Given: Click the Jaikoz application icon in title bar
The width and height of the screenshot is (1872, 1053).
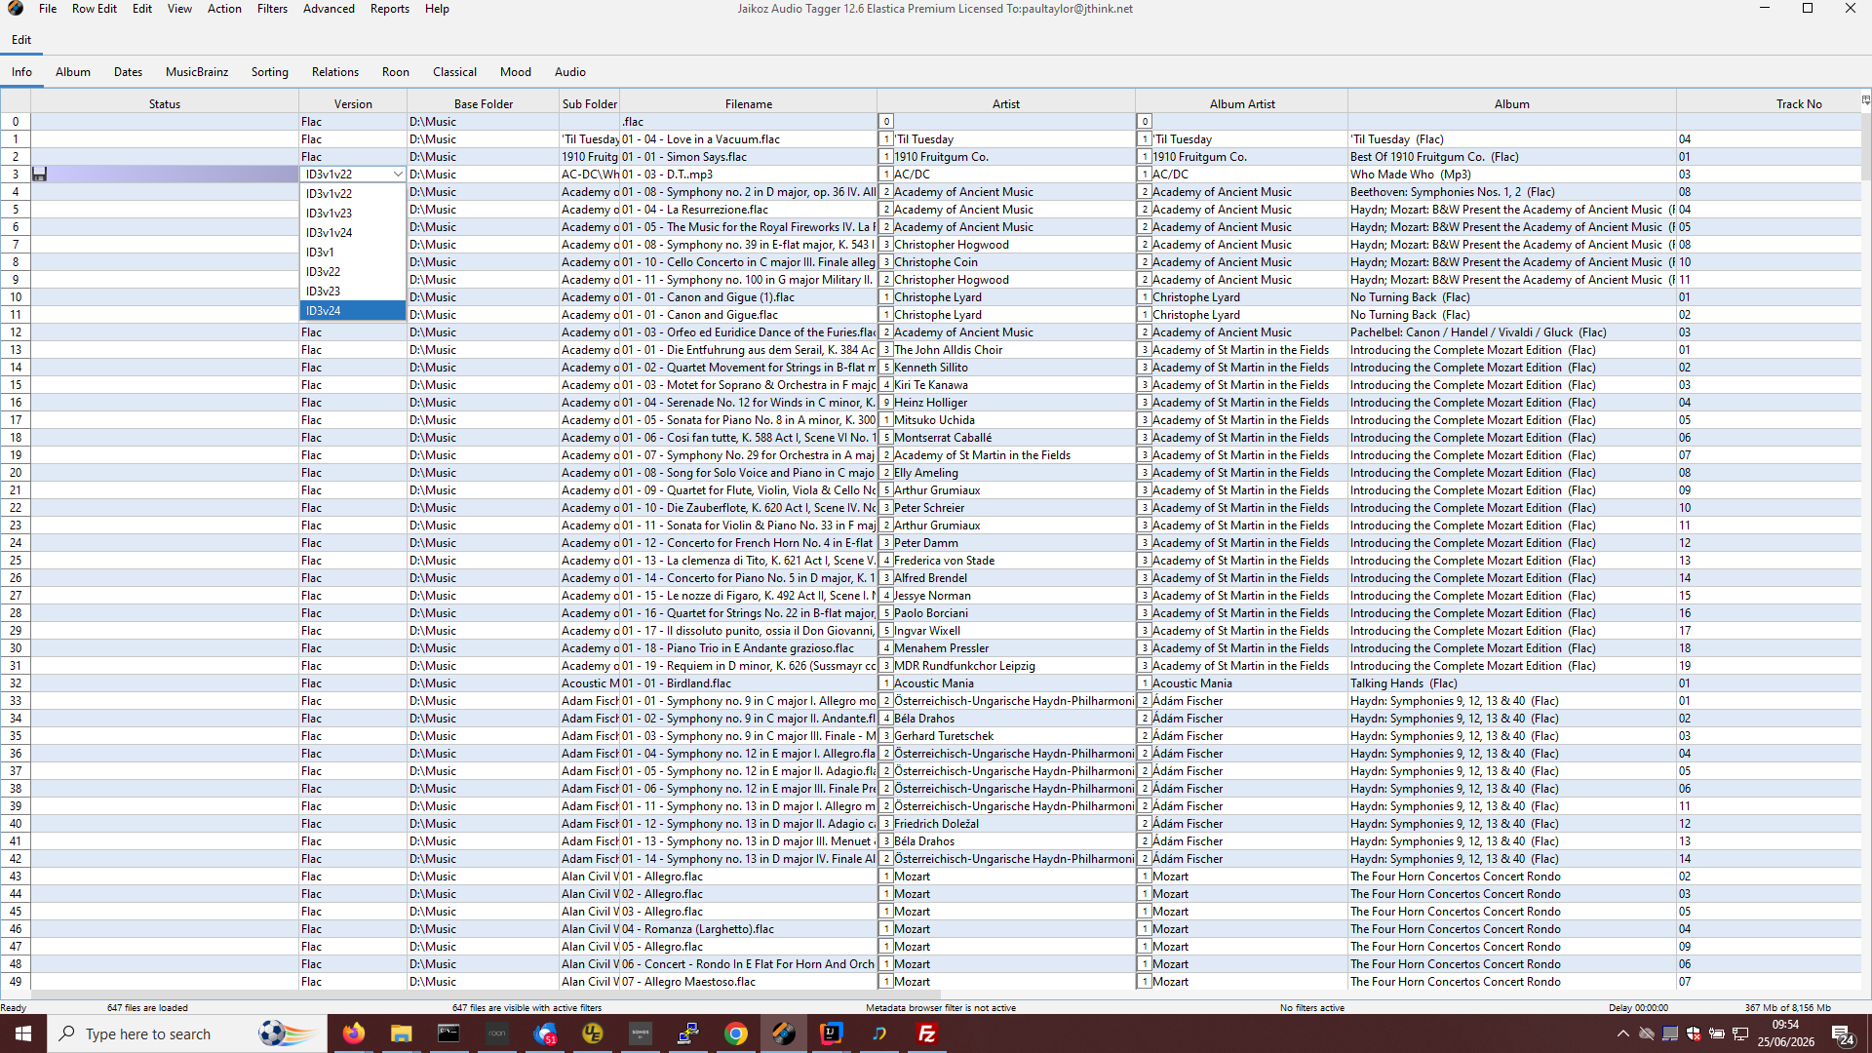Looking at the screenshot, I should (x=16, y=9).
